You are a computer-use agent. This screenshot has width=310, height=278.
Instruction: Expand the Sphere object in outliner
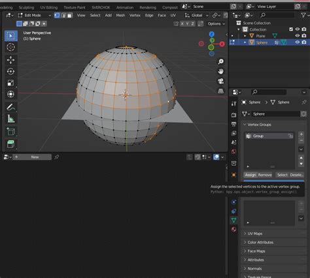click(245, 42)
